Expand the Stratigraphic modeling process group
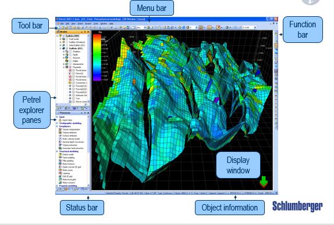334x225 pixels. click(x=57, y=124)
